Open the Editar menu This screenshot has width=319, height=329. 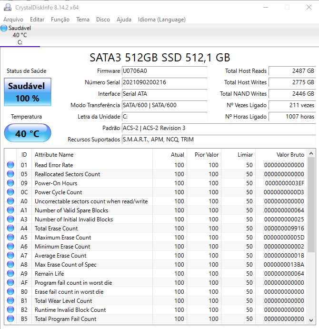pyautogui.click(x=37, y=20)
